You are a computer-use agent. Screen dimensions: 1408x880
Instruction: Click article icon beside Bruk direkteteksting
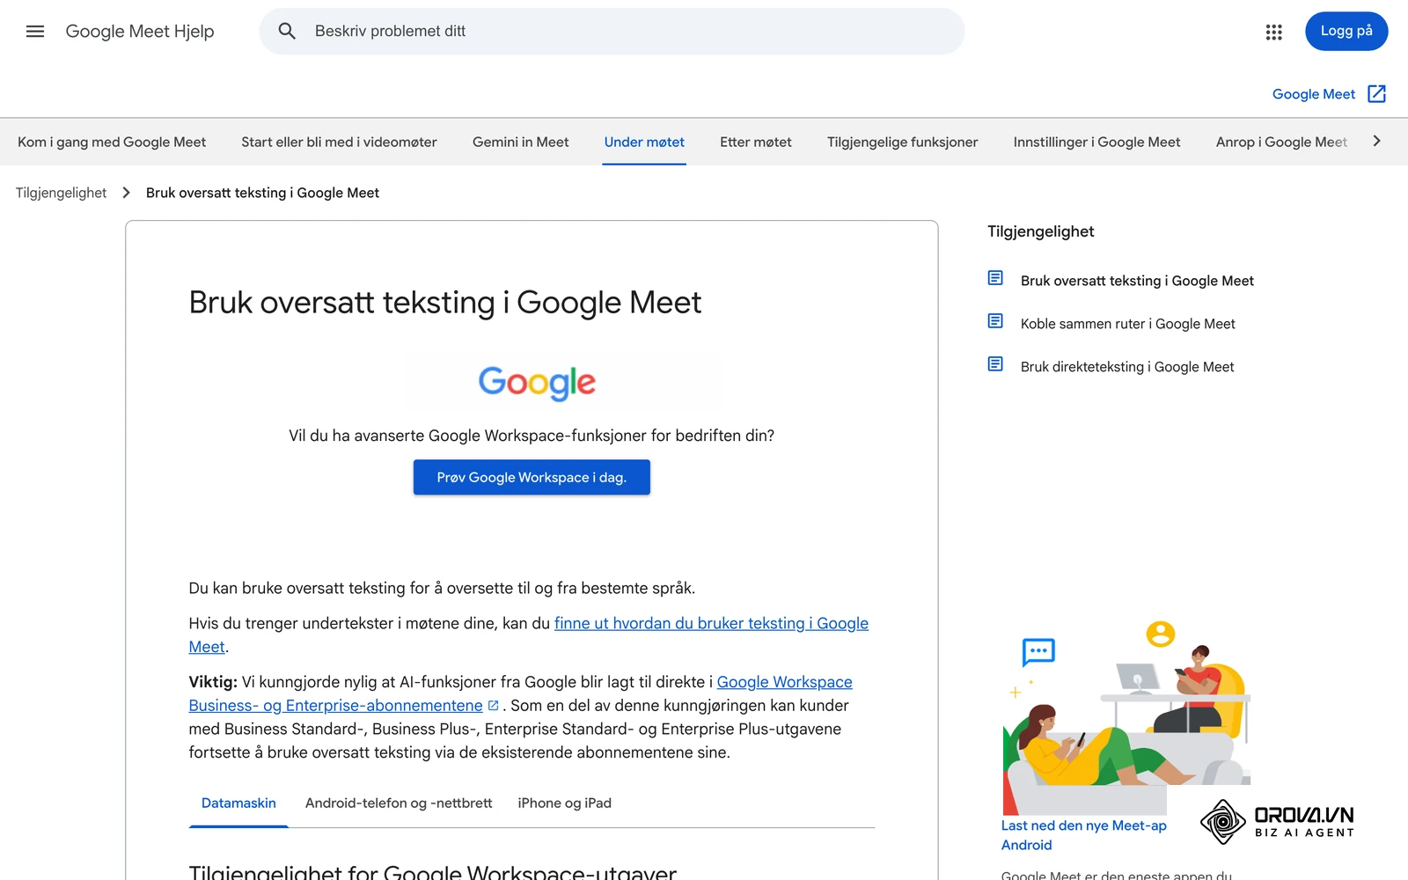[x=995, y=365]
